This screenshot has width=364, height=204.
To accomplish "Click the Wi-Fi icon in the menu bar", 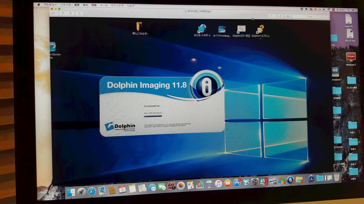I will 329,9.
